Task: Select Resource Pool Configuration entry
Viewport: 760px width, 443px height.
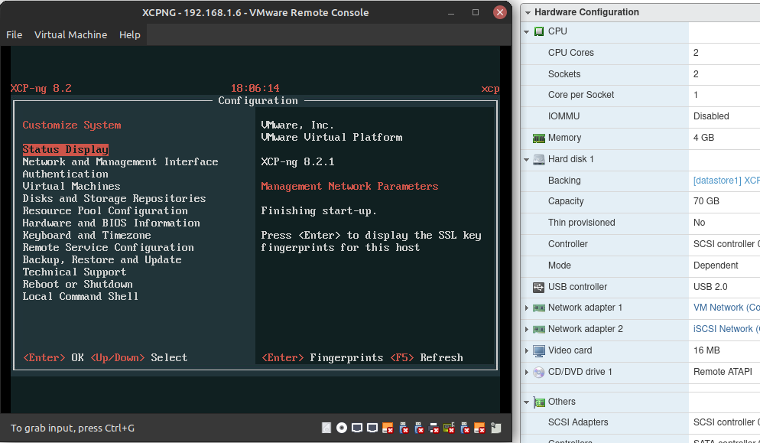Action: click(106, 211)
